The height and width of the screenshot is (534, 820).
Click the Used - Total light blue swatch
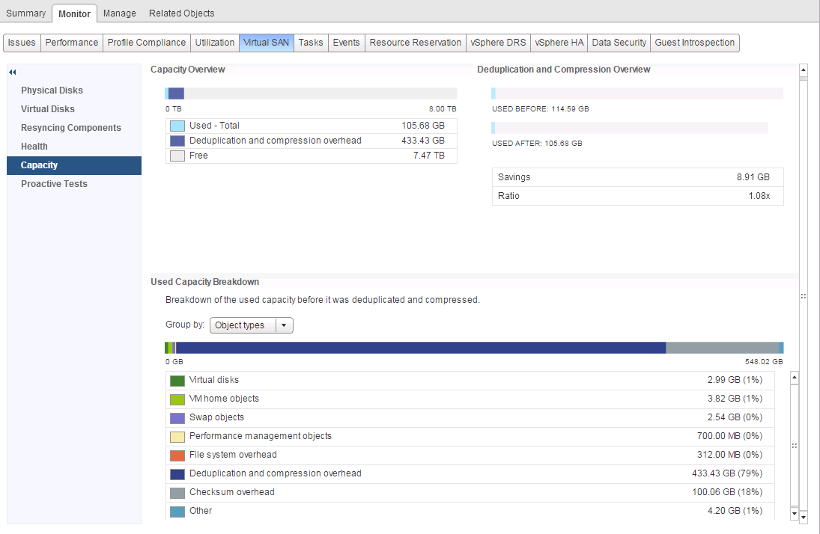point(177,126)
